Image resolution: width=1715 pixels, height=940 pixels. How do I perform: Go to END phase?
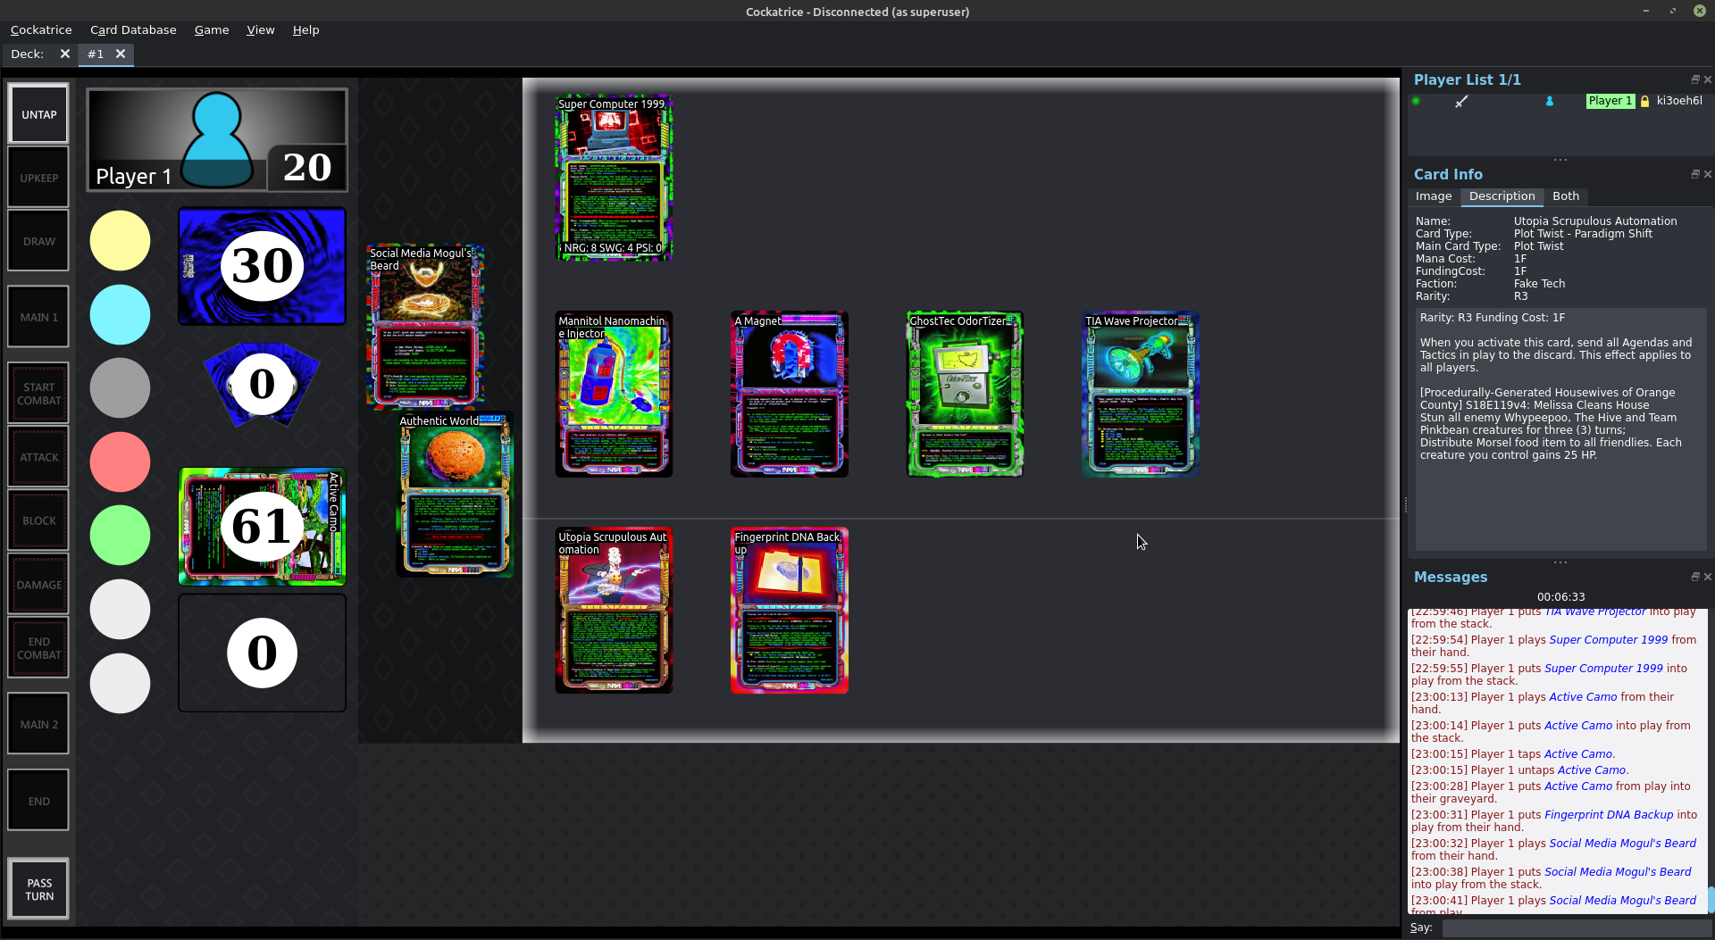click(x=38, y=801)
